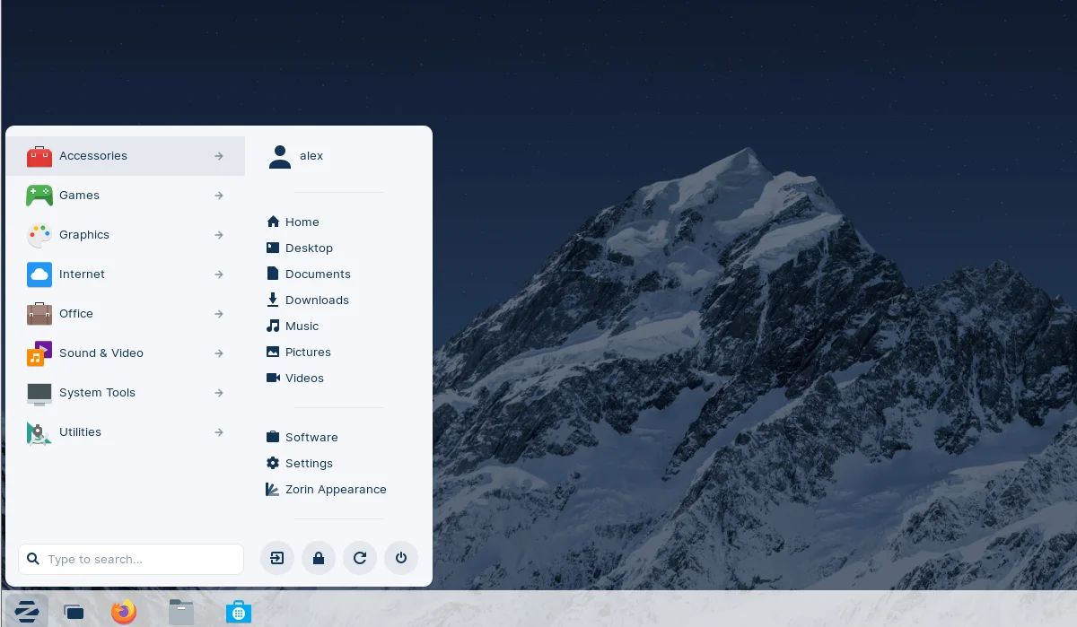Open the Graphics category label

point(84,235)
